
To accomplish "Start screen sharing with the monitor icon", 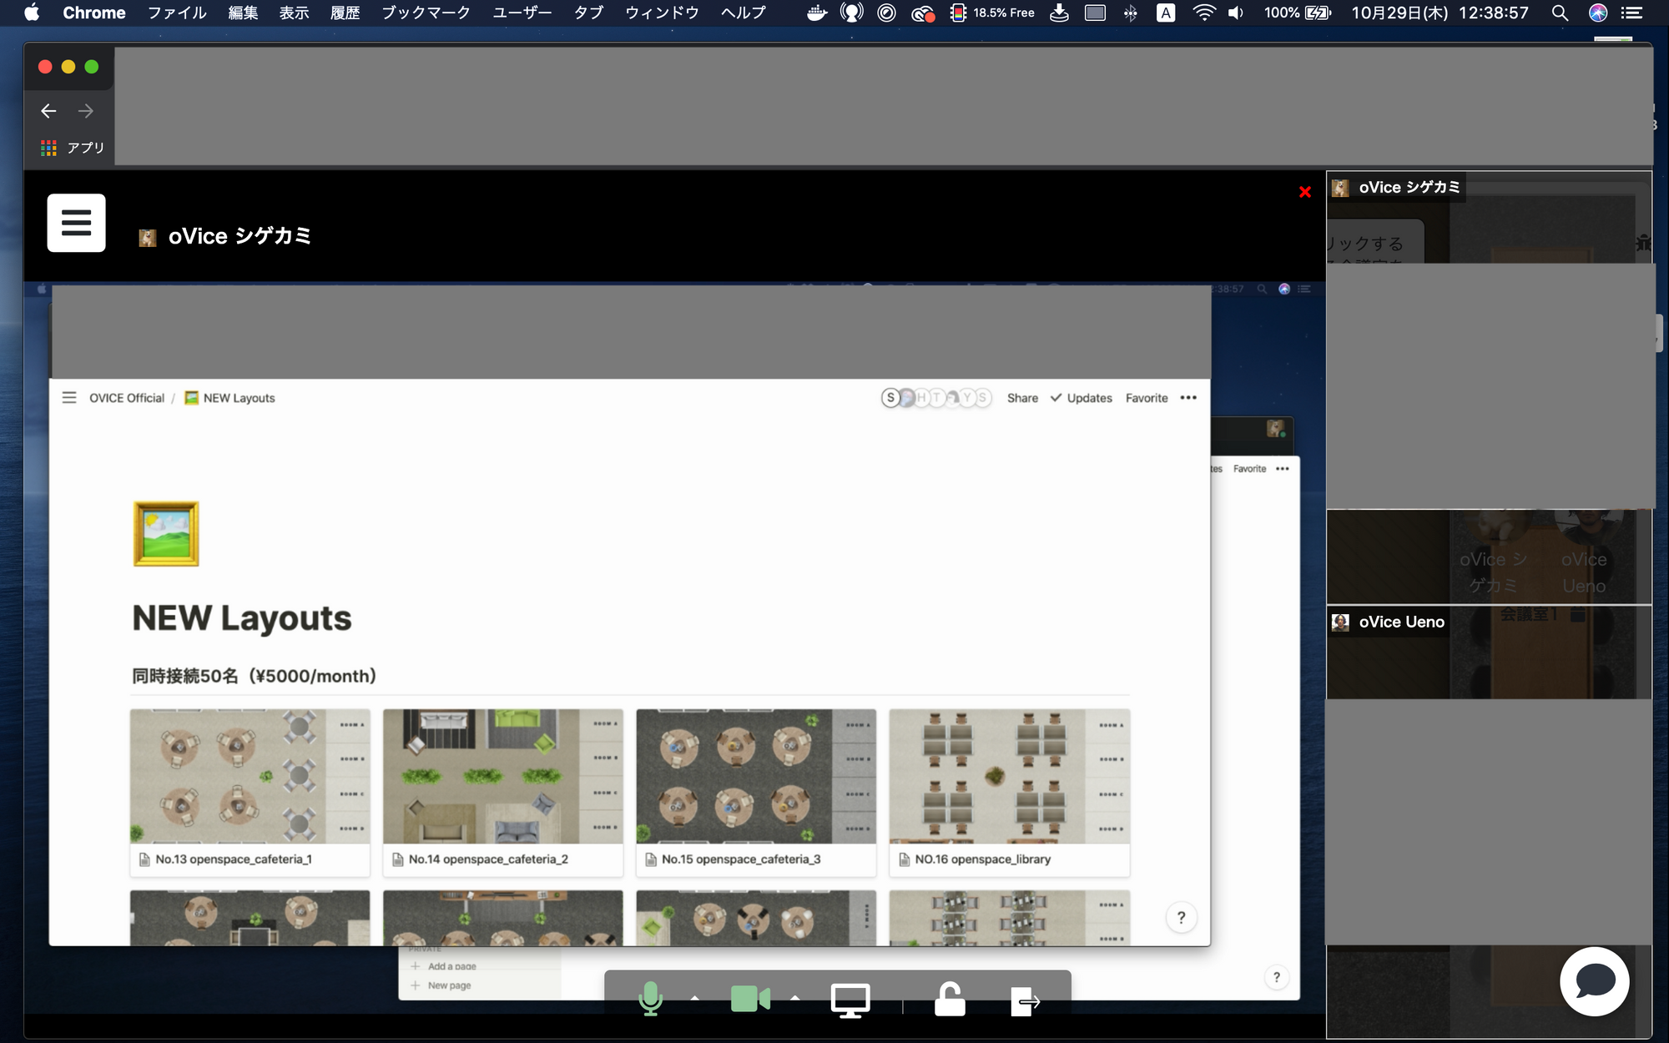I will click(x=850, y=1000).
